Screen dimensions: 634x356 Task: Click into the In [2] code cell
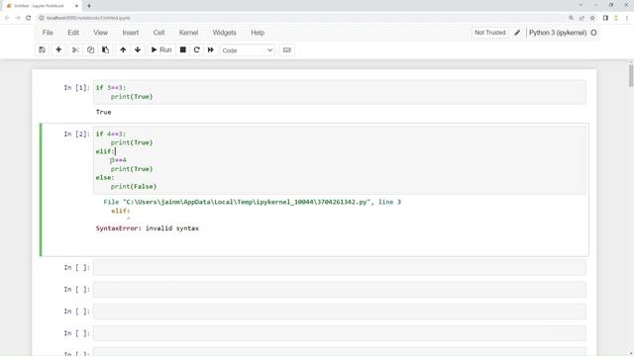pyautogui.click(x=339, y=160)
